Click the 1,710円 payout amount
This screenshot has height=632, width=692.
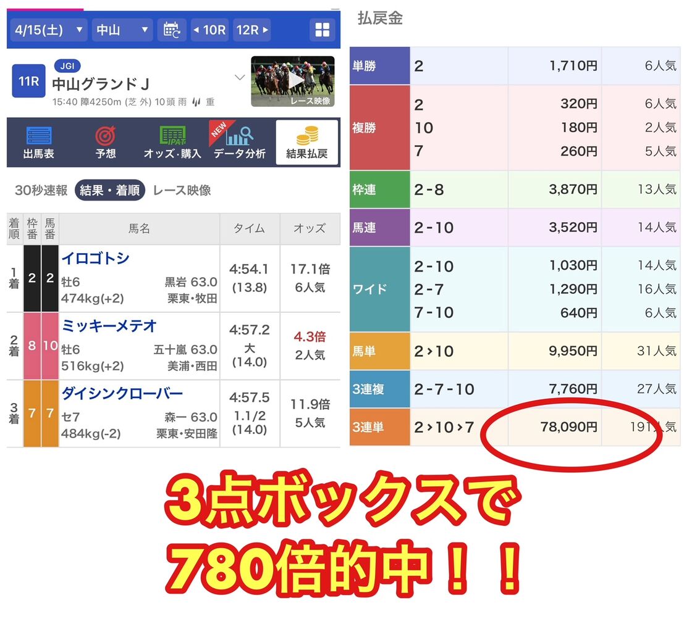click(573, 66)
